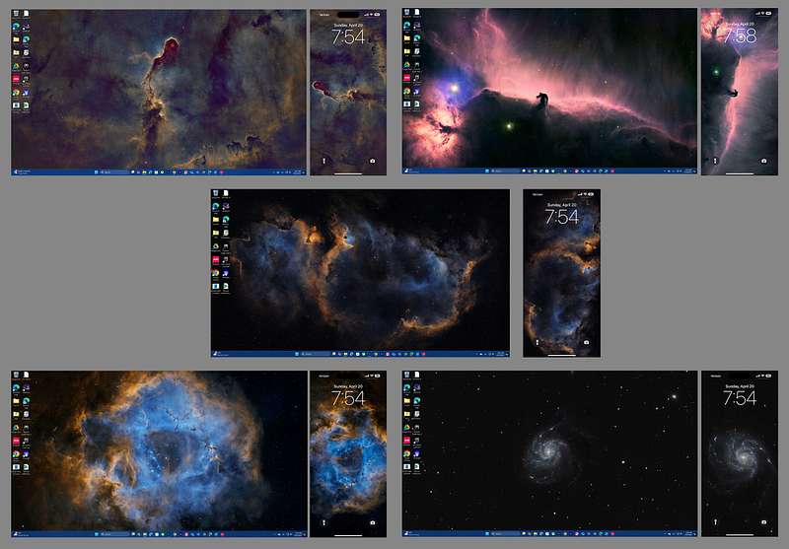
Task: Open Microsoft Edge icon on Elephant Trunk nebula desktop
Action: (16, 26)
